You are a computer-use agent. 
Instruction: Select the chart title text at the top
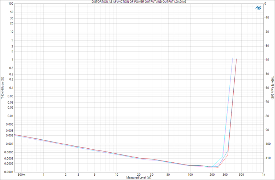[x=137, y=2]
